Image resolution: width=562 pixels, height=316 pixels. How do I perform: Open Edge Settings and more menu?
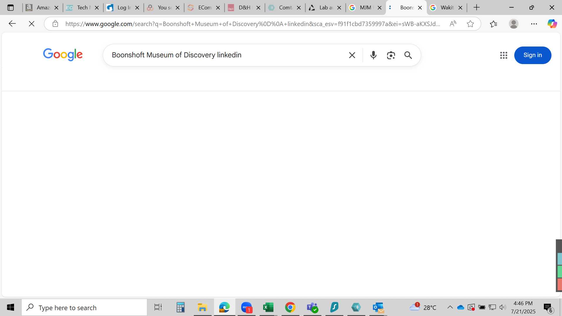pos(534,24)
